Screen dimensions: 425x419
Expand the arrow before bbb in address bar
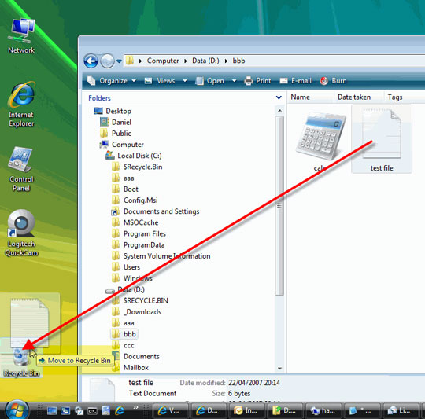click(x=226, y=61)
